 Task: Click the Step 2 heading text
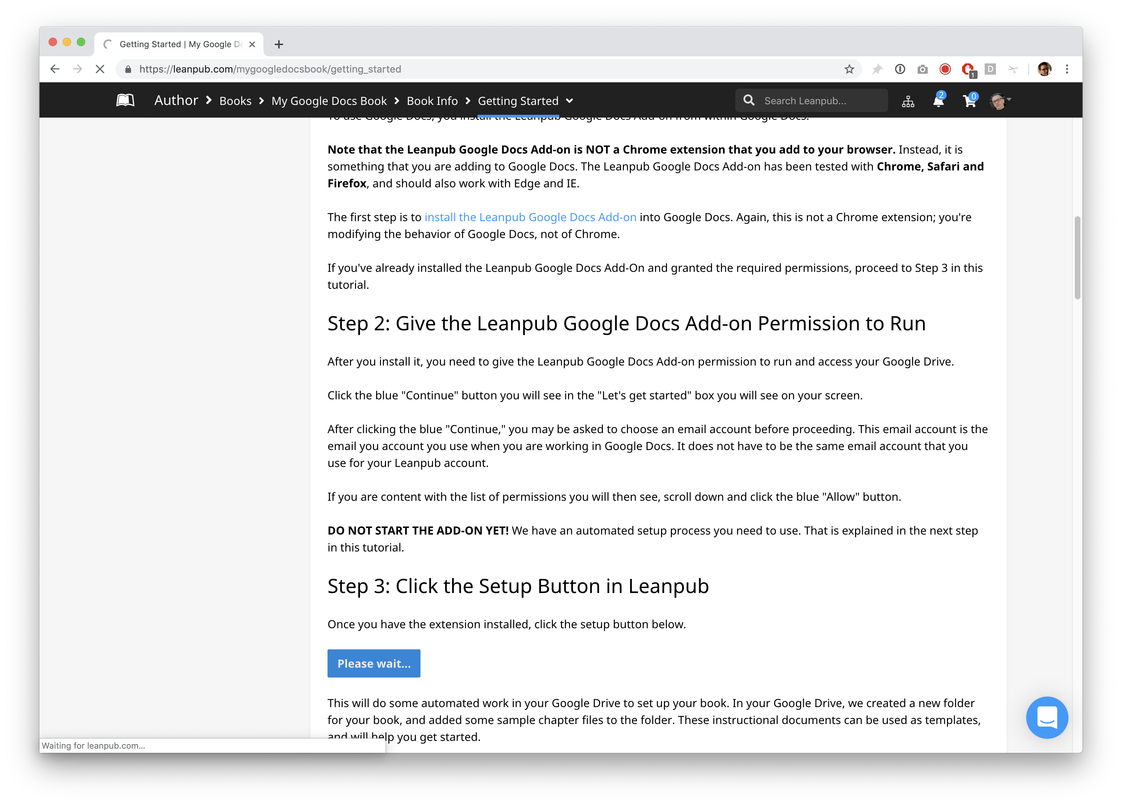(x=626, y=324)
